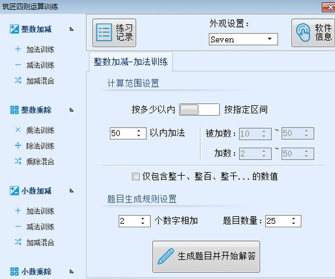Click the 题目数量 input field
This screenshot has height=279, width=335.
pos(283,221)
